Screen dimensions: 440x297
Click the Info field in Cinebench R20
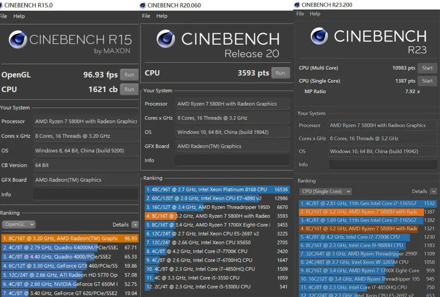(232, 160)
